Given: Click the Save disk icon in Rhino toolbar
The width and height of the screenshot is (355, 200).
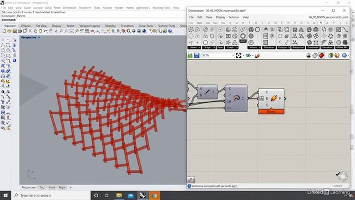Looking at the screenshot, I should pos(14,31).
